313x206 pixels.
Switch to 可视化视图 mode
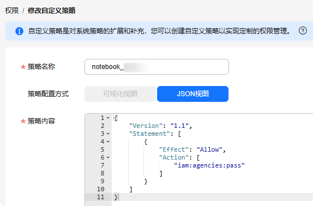pyautogui.click(x=120, y=94)
